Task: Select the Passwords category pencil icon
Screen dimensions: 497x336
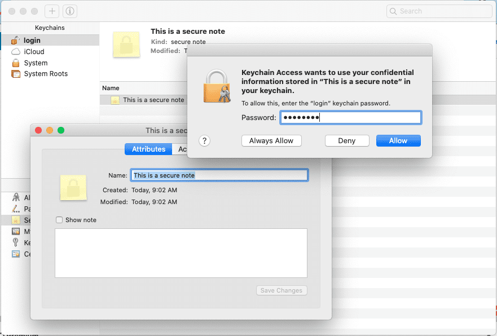Action: click(x=16, y=209)
